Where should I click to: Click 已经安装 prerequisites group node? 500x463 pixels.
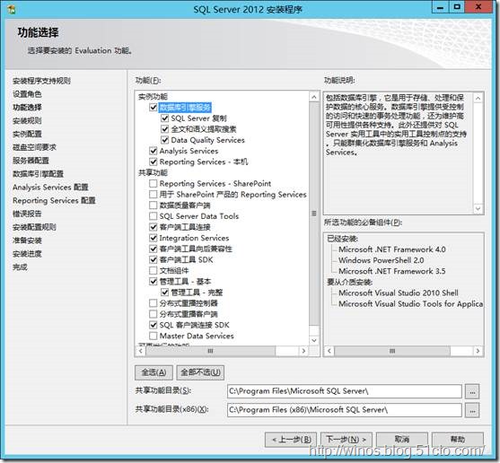(342, 239)
